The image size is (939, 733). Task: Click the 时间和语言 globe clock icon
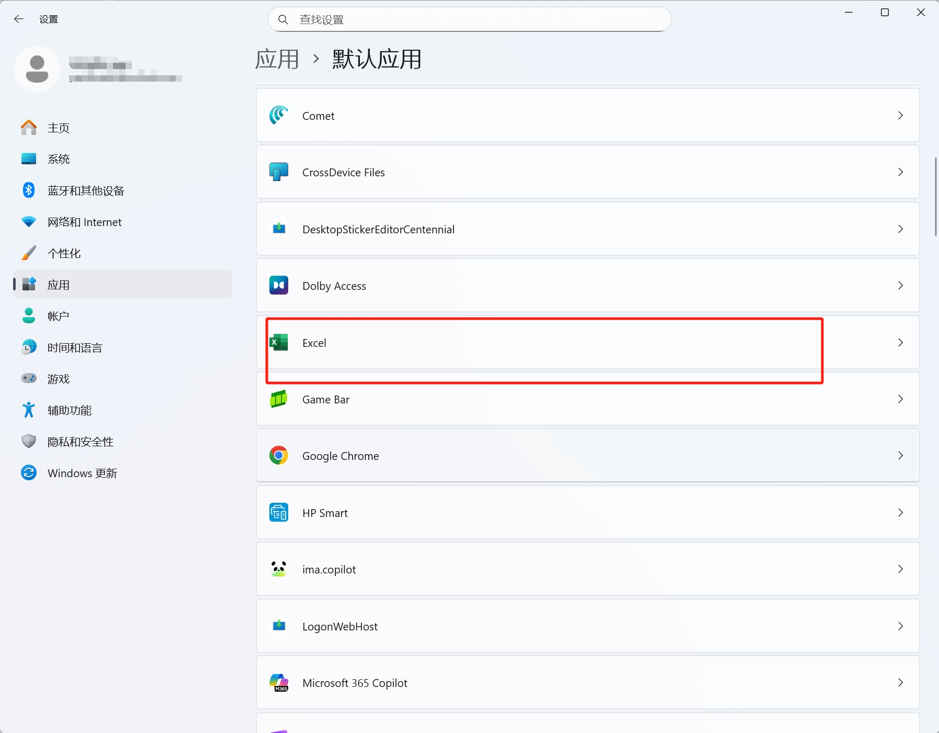pyautogui.click(x=29, y=347)
